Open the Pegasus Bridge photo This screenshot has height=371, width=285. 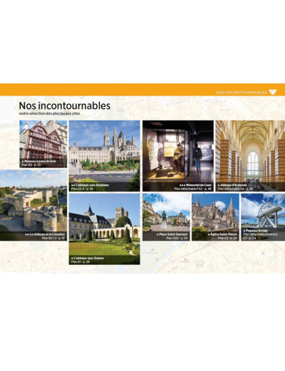tap(263, 217)
